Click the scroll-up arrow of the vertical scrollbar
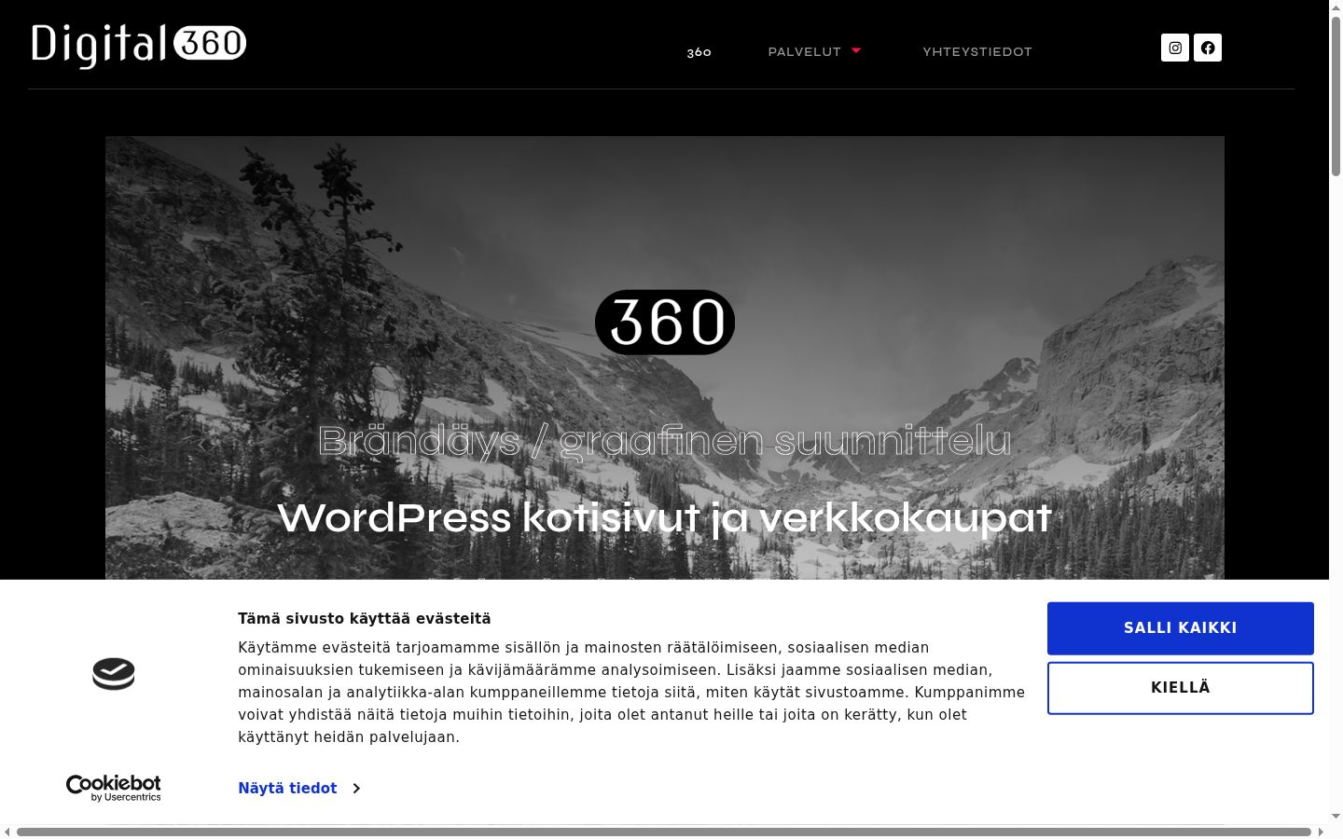The width and height of the screenshot is (1343, 839). pyautogui.click(x=1336, y=7)
